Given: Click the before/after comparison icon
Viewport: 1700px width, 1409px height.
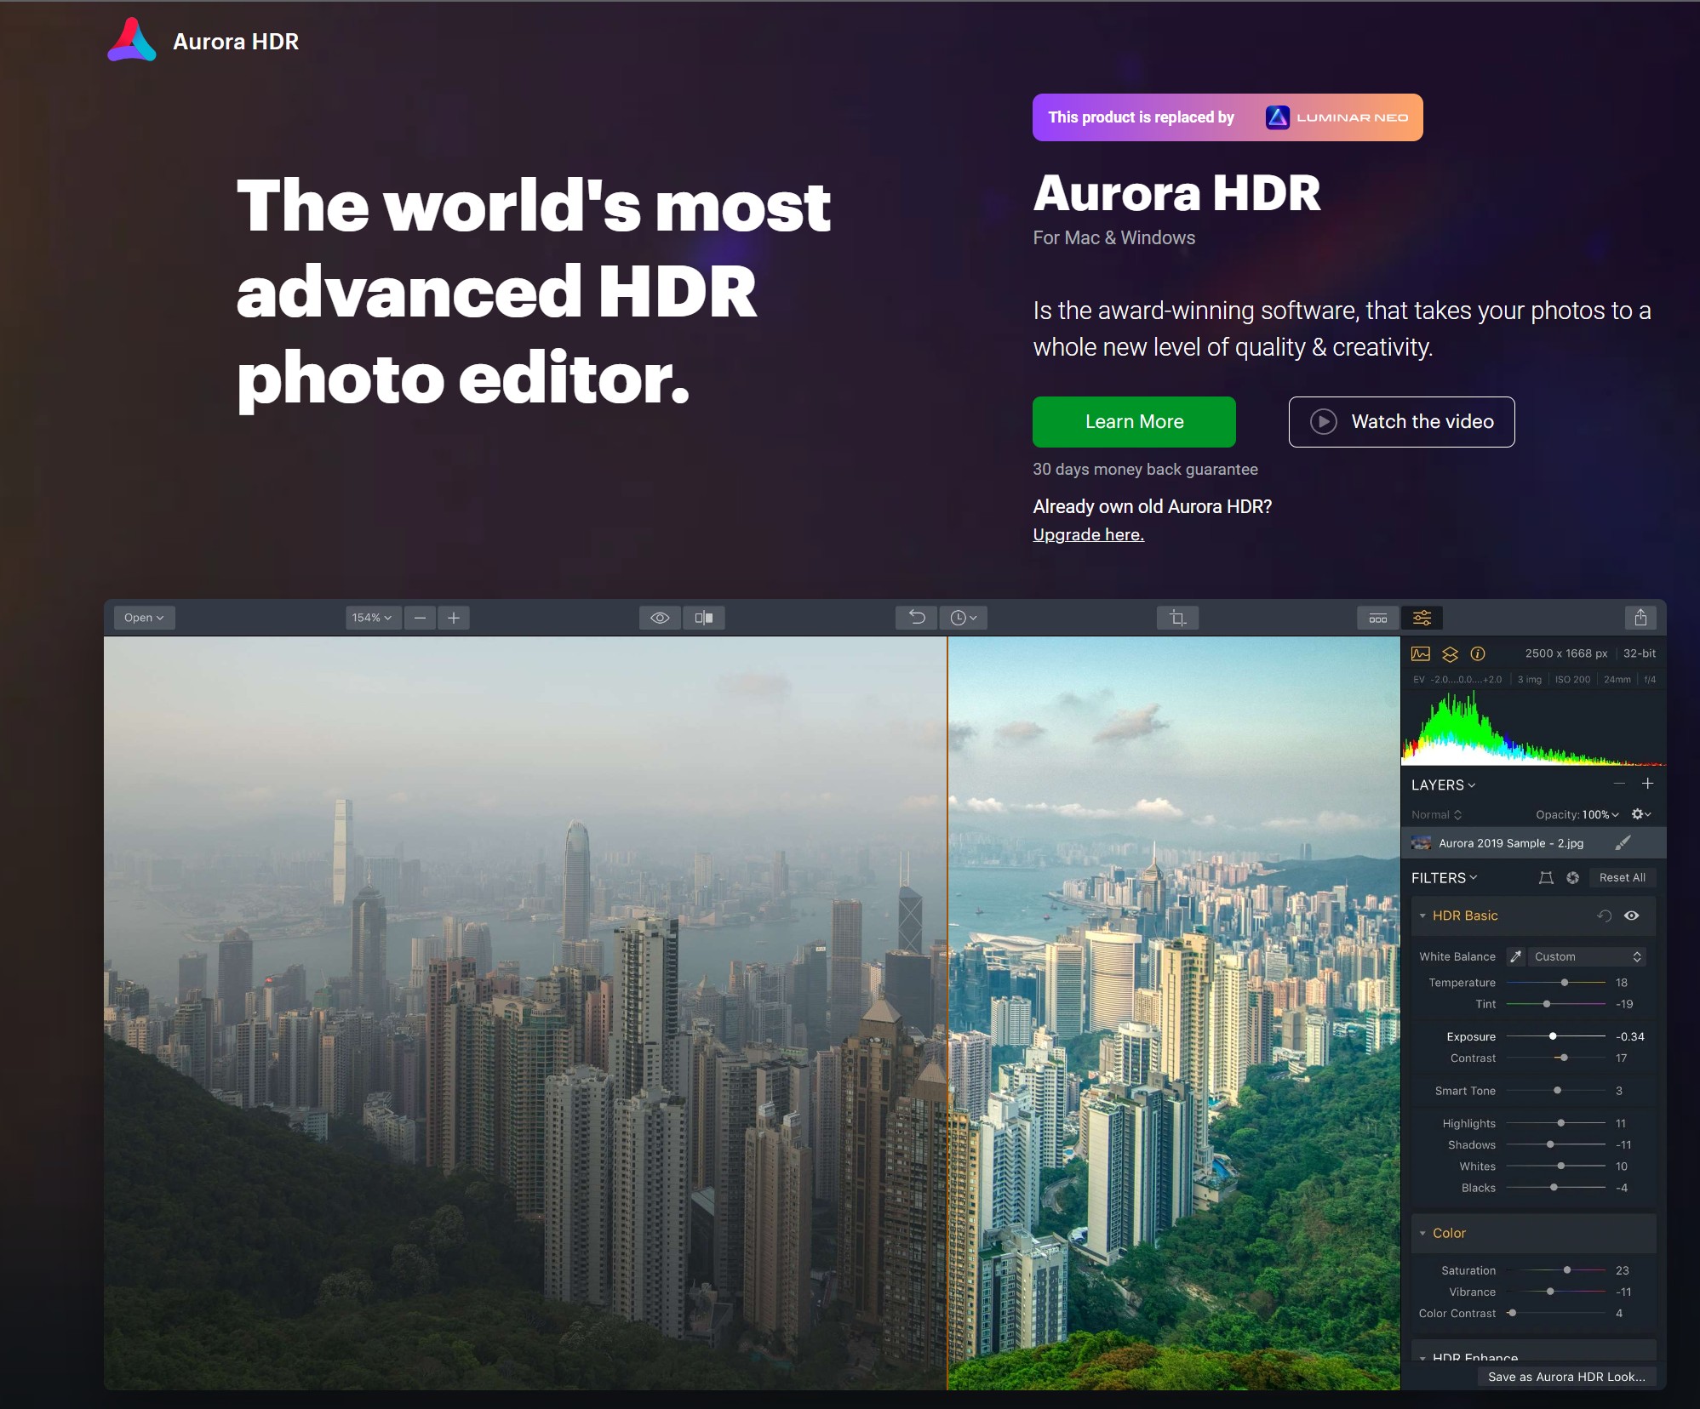Looking at the screenshot, I should 703,617.
